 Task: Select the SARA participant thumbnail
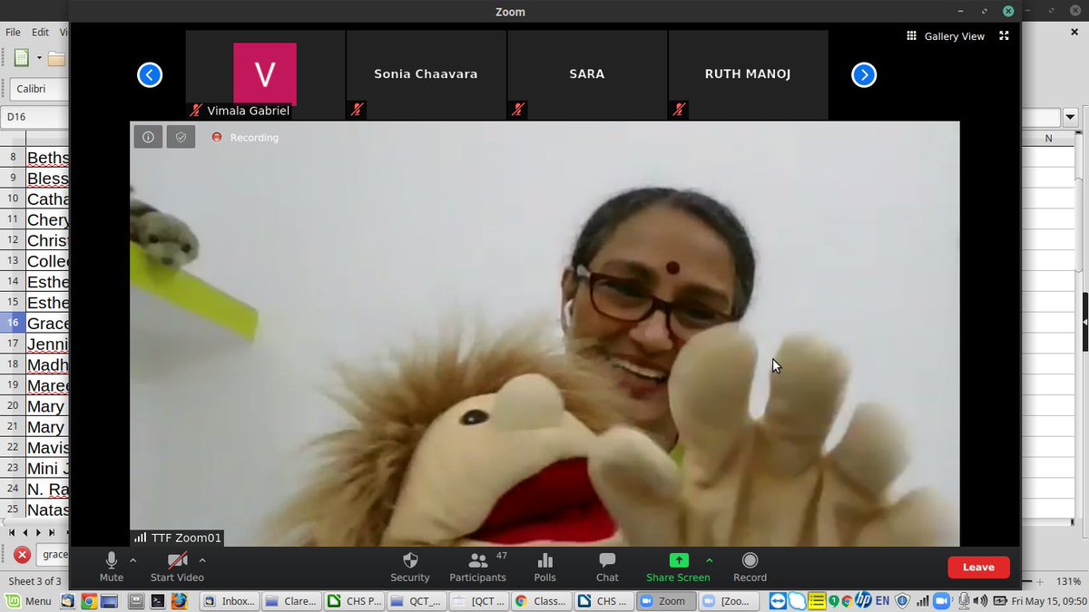pos(587,74)
